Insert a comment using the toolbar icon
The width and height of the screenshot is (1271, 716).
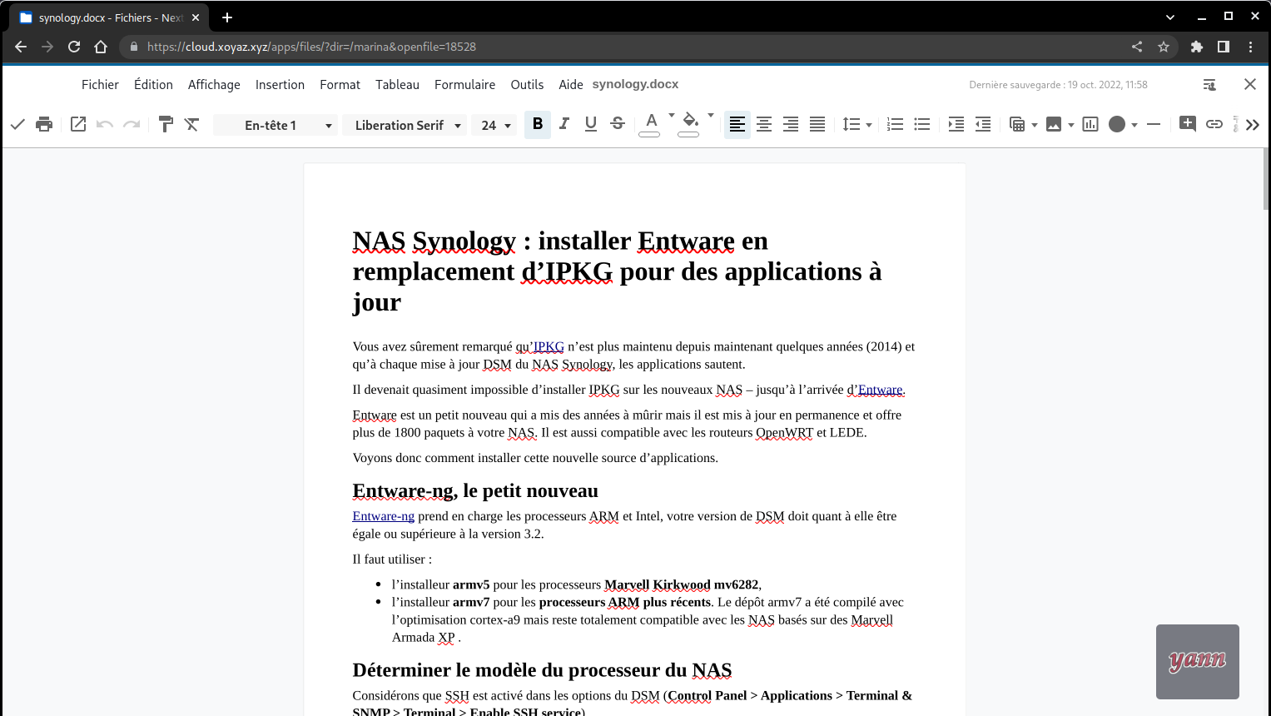tap(1188, 125)
